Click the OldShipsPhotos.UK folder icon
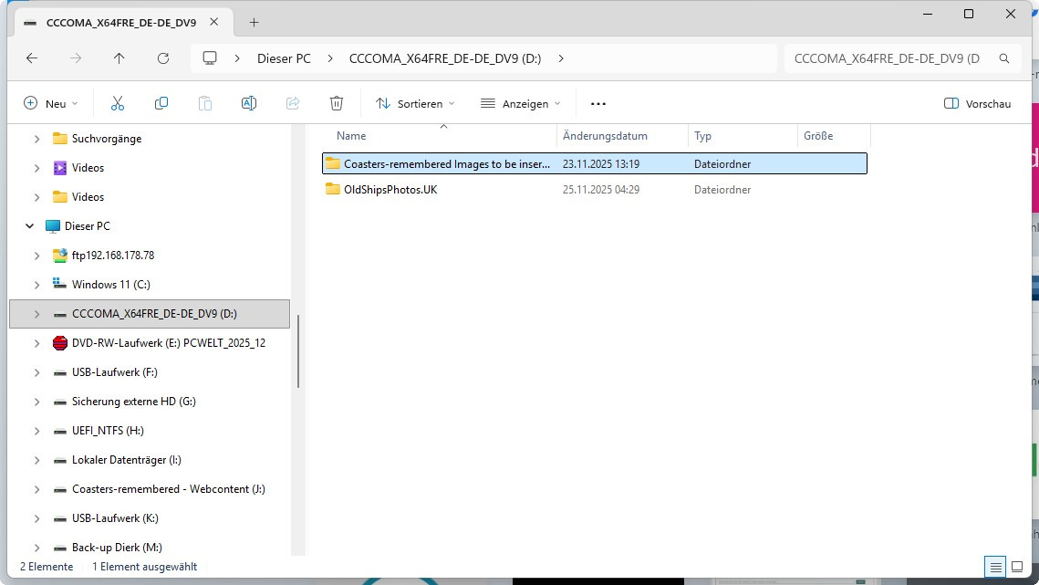The height and width of the screenshot is (585, 1039). point(333,189)
